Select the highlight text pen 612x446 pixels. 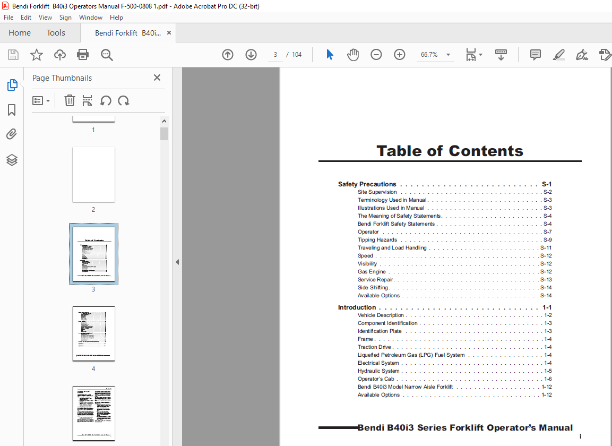pos(559,55)
